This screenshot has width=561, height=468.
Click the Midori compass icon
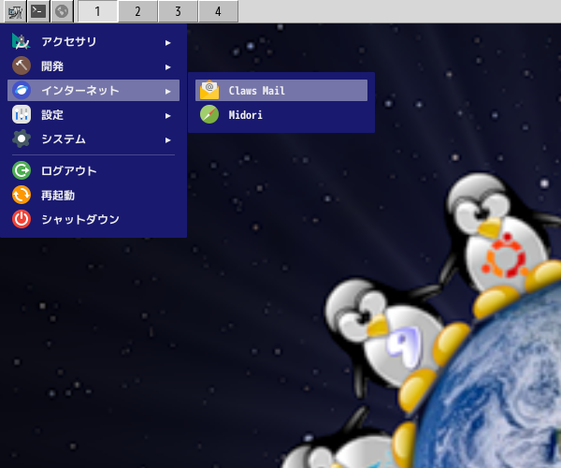pyautogui.click(x=209, y=114)
